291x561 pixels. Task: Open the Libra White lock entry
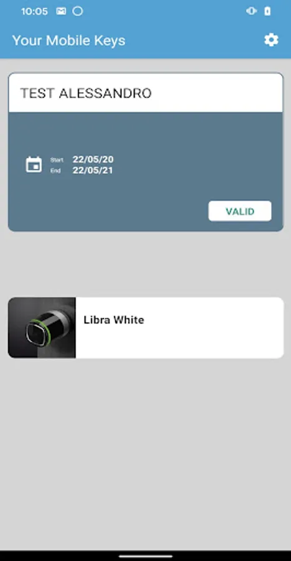coord(145,327)
